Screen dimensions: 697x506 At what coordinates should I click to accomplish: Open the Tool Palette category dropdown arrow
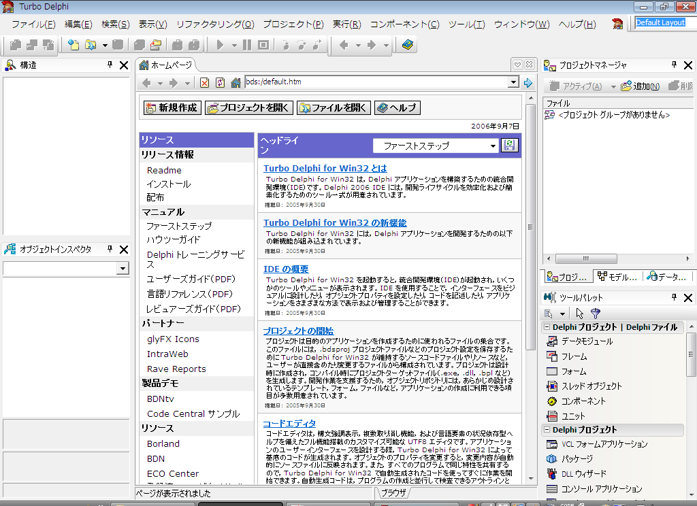(562, 314)
